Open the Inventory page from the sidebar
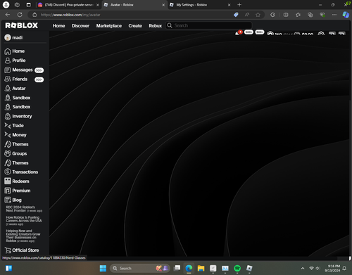 tap(18, 116)
